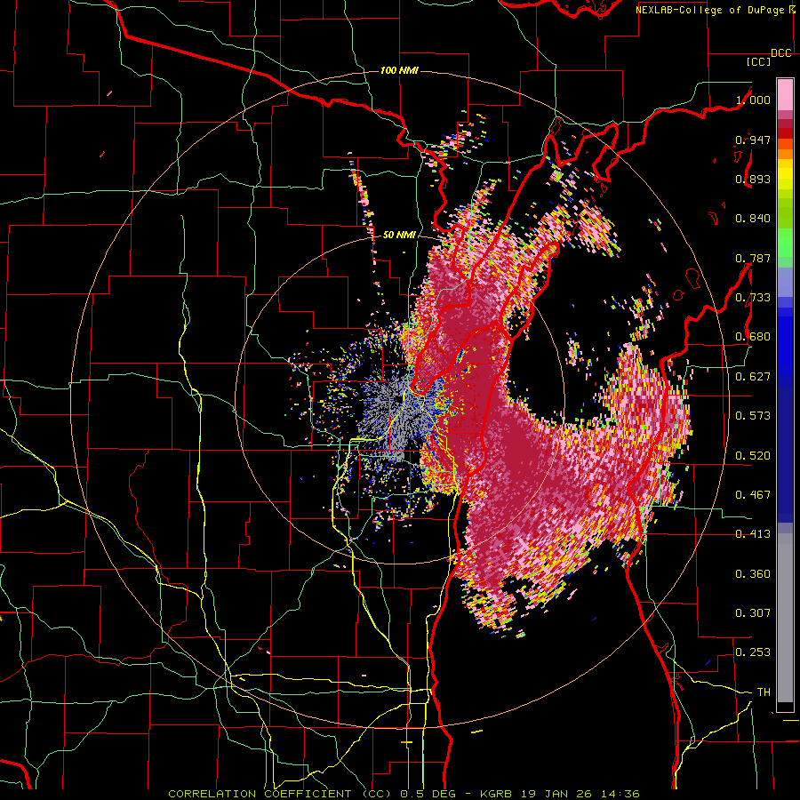Image resolution: width=800 pixels, height=800 pixels.
Task: Select the 0.680 scale value
Action: coord(753,337)
